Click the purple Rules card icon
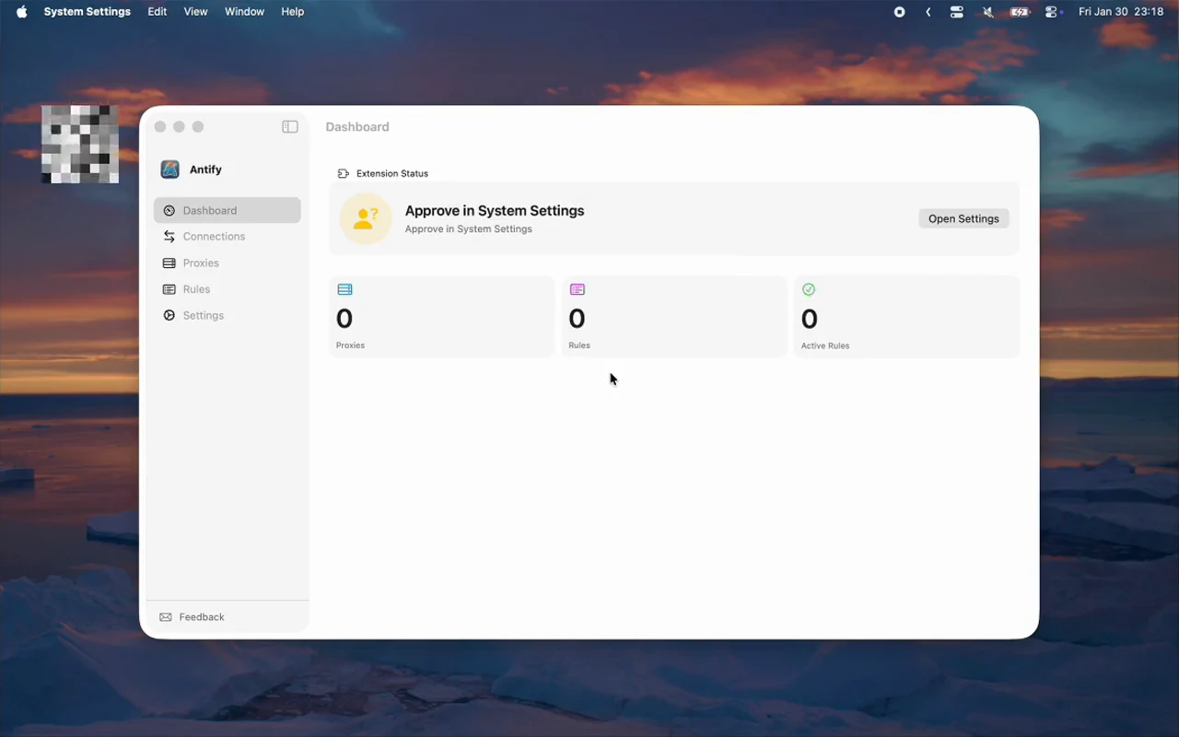This screenshot has width=1179, height=737. point(578,289)
